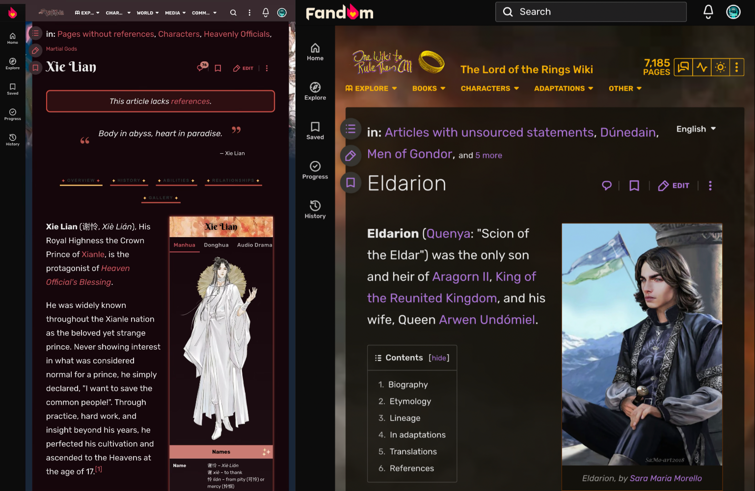The height and width of the screenshot is (491, 755).
Task: Toggle Saved in Lord of the Rings sidebar
Action: pyautogui.click(x=315, y=131)
